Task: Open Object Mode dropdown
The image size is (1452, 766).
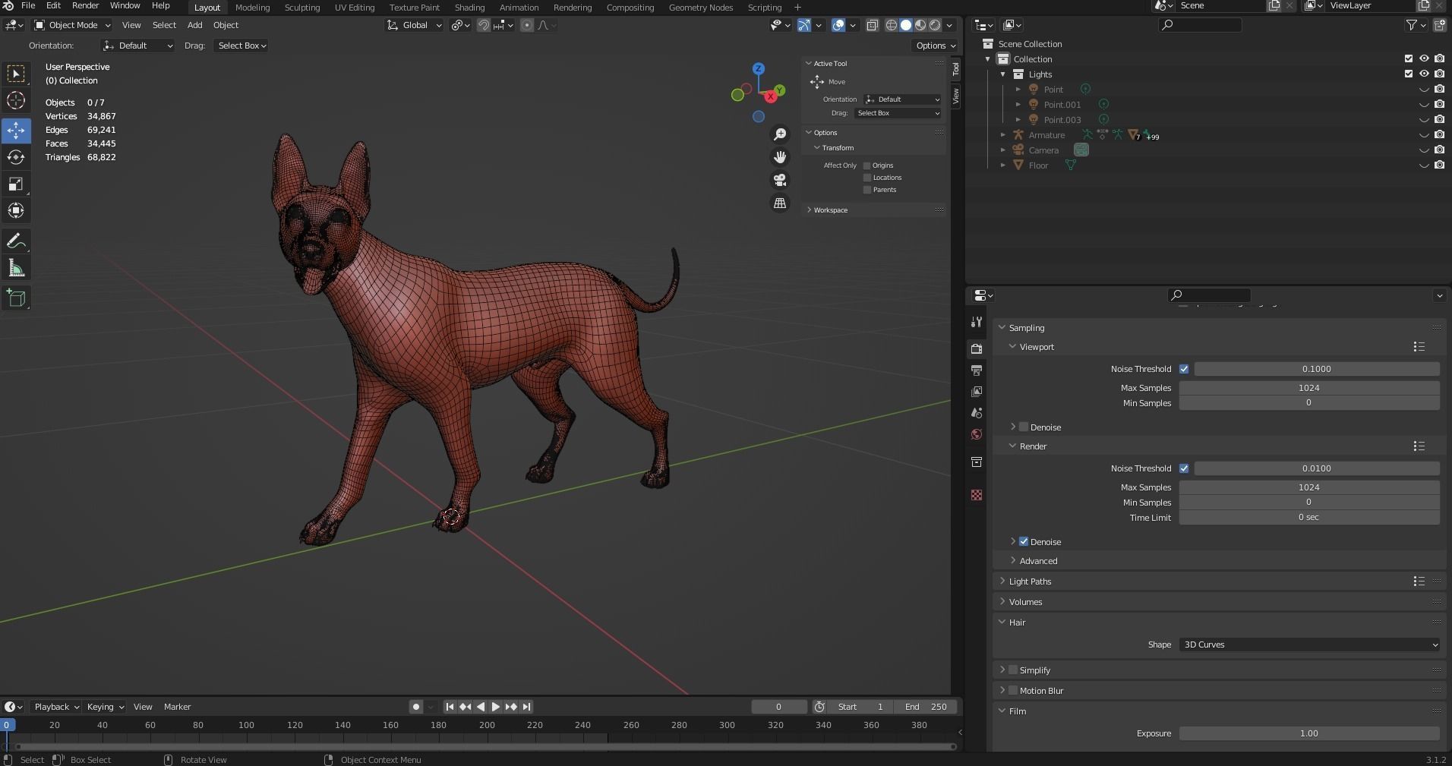Action: coord(71,25)
